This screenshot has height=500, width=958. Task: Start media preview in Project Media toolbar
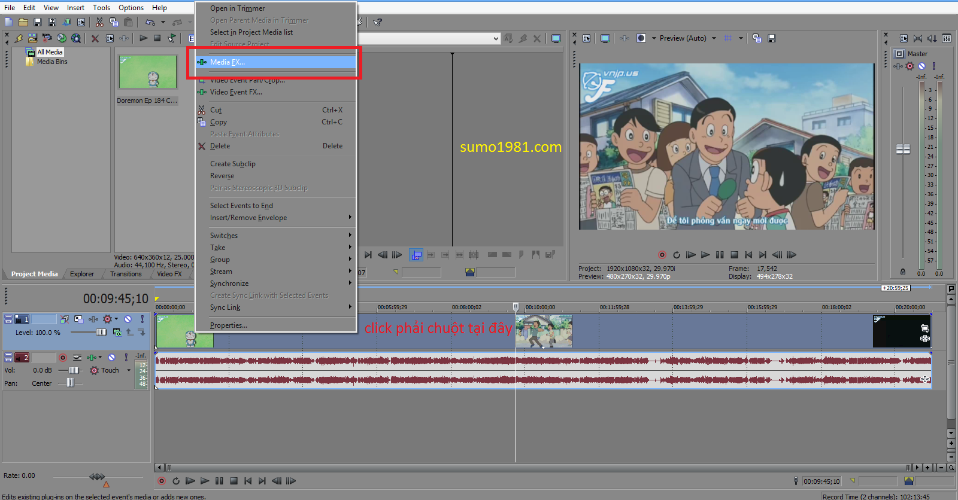point(143,38)
